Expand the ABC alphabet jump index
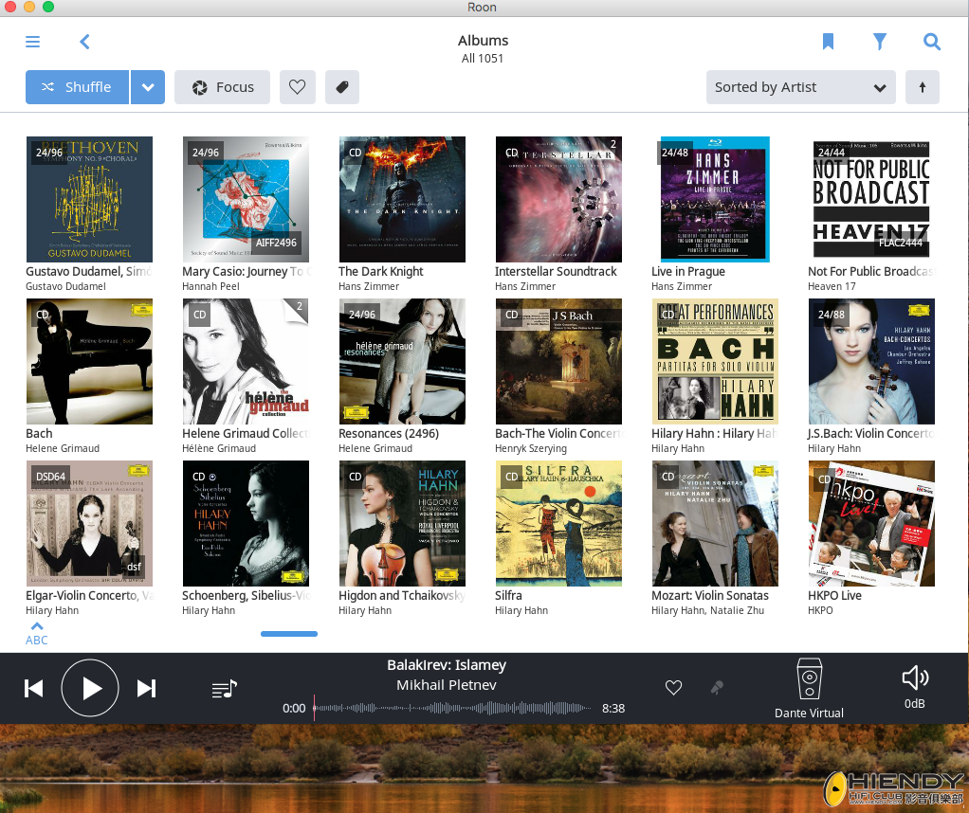The image size is (969, 813). [x=37, y=634]
